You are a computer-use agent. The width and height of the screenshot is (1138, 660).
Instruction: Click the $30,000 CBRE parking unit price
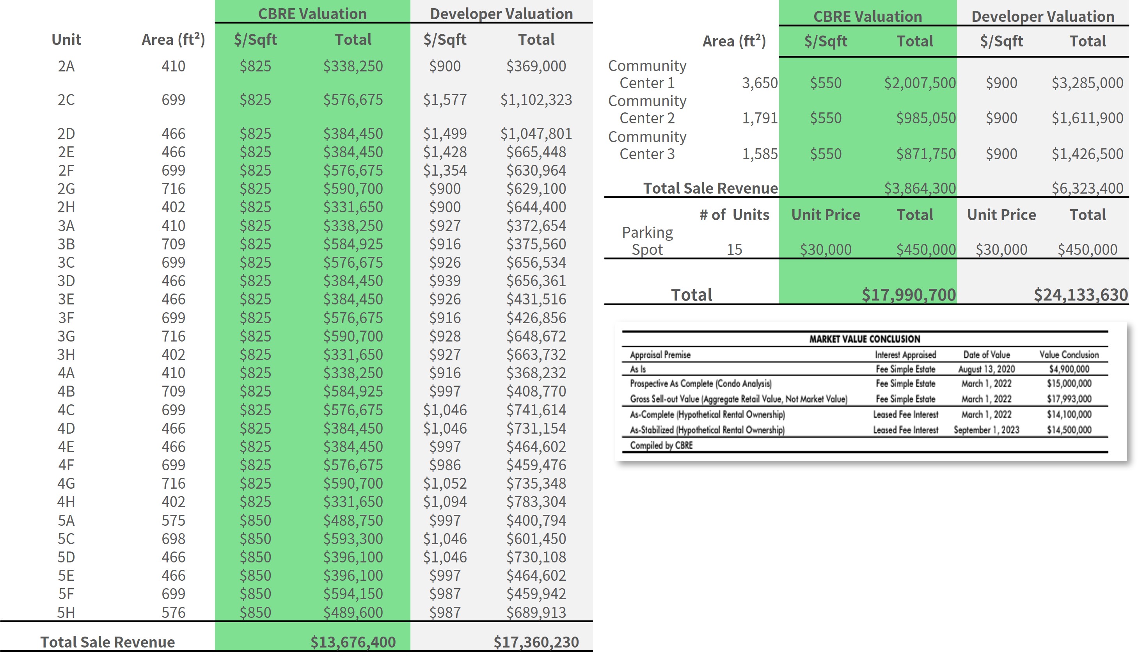(825, 249)
